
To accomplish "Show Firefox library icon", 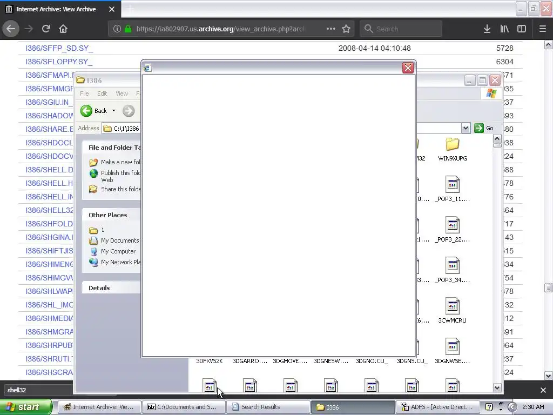I will [504, 29].
